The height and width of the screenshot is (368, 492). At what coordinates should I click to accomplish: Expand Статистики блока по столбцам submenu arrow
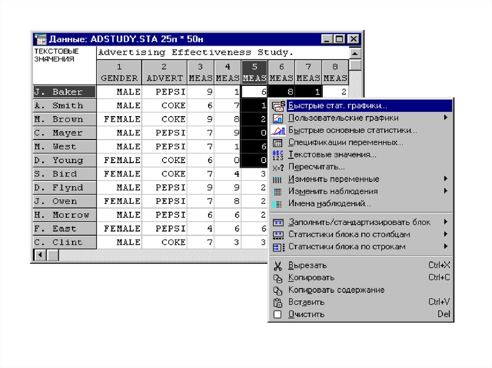click(446, 235)
